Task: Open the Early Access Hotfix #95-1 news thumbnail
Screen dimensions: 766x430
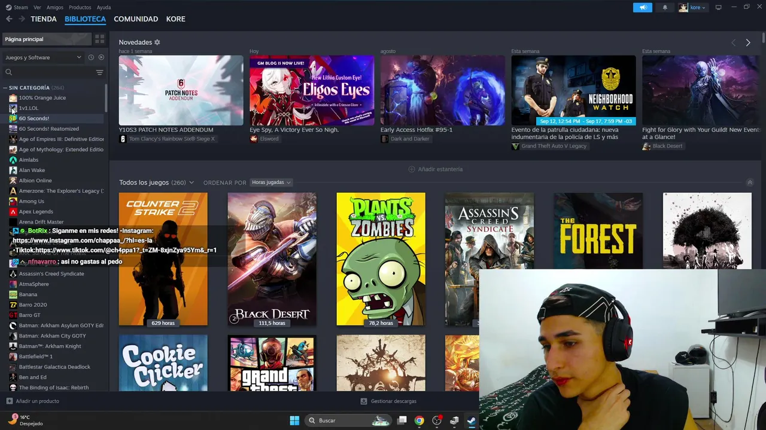Action: pyautogui.click(x=443, y=90)
